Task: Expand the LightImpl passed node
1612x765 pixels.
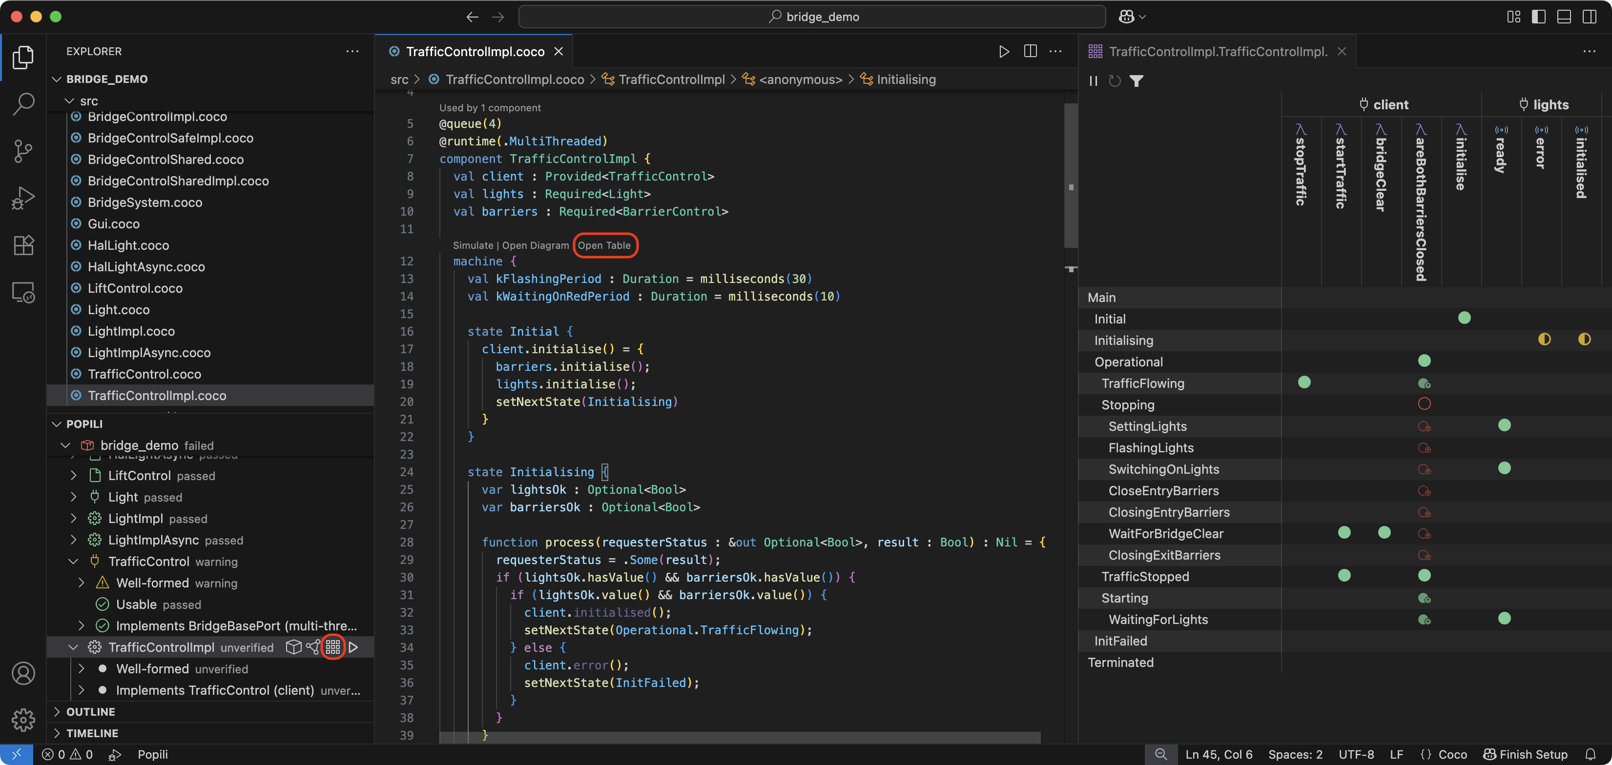Action: (74, 518)
